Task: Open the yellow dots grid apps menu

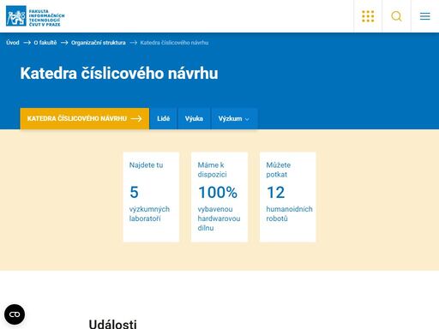Action: coord(368,16)
